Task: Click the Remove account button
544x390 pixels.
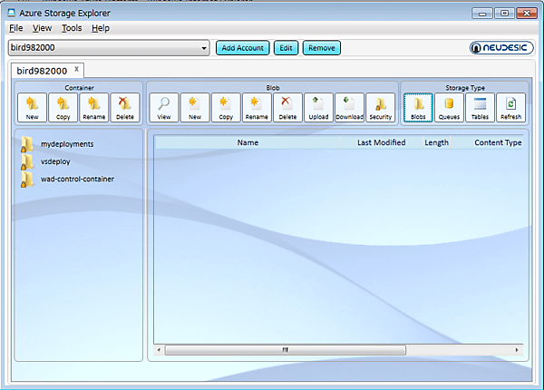Action: [x=321, y=48]
